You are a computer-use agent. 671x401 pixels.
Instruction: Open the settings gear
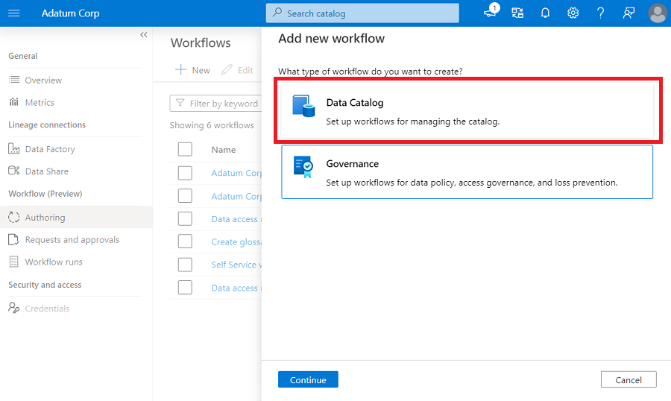pyautogui.click(x=573, y=13)
